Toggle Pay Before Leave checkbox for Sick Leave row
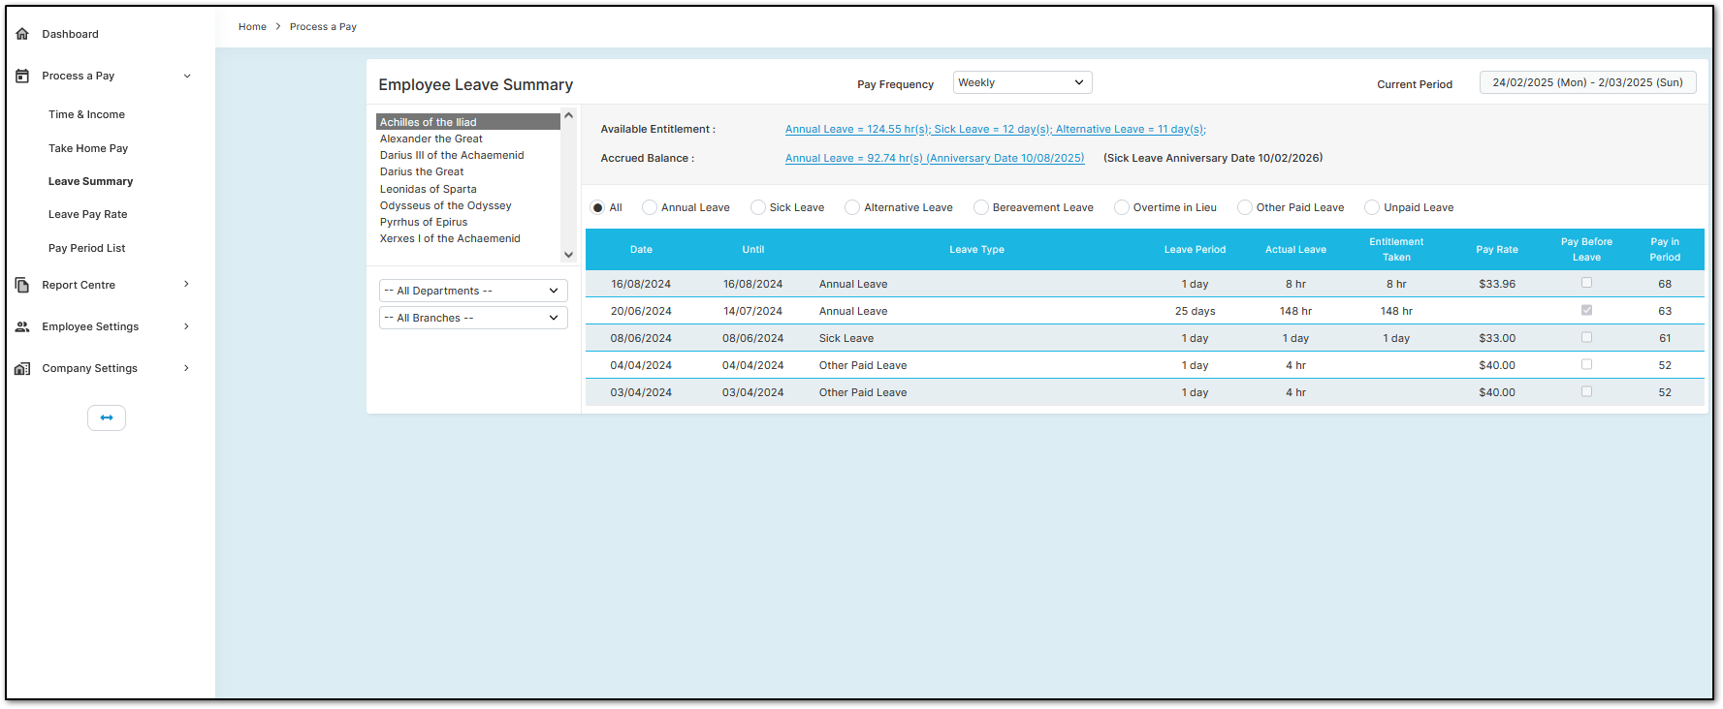This screenshot has width=1723, height=709. click(x=1586, y=337)
